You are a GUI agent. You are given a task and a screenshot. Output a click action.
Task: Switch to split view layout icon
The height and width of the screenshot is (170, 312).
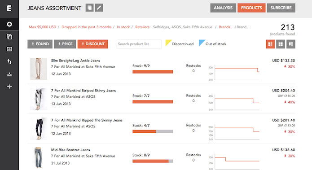[291, 44]
